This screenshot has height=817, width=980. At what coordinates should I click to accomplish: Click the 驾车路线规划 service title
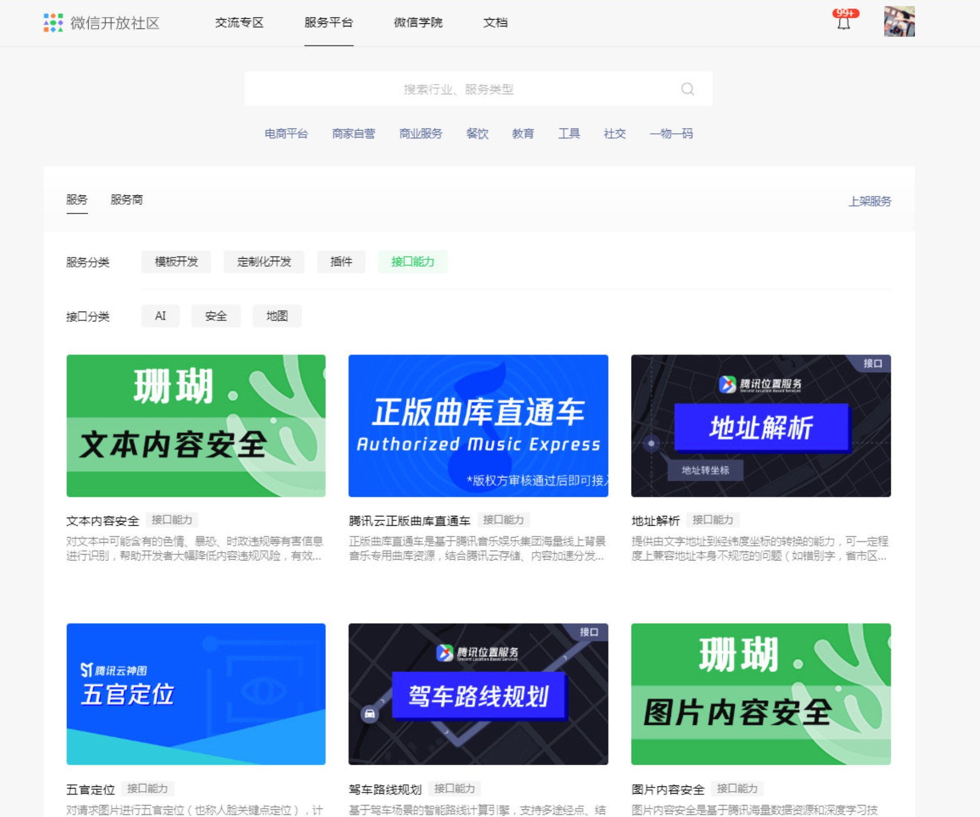(385, 790)
